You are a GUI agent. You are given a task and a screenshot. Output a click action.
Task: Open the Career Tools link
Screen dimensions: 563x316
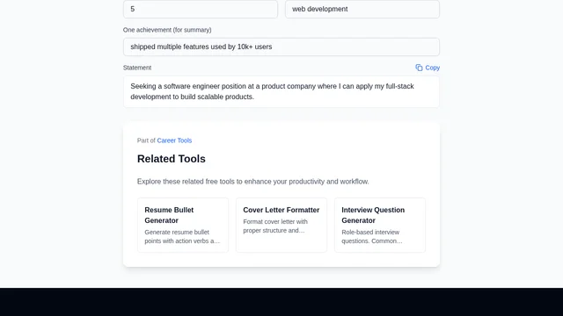click(174, 140)
